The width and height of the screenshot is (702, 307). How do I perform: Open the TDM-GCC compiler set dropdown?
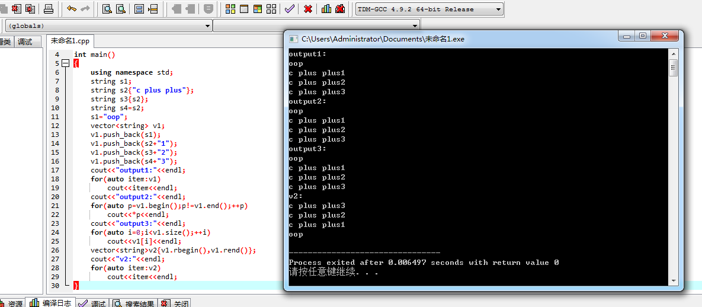coord(499,9)
